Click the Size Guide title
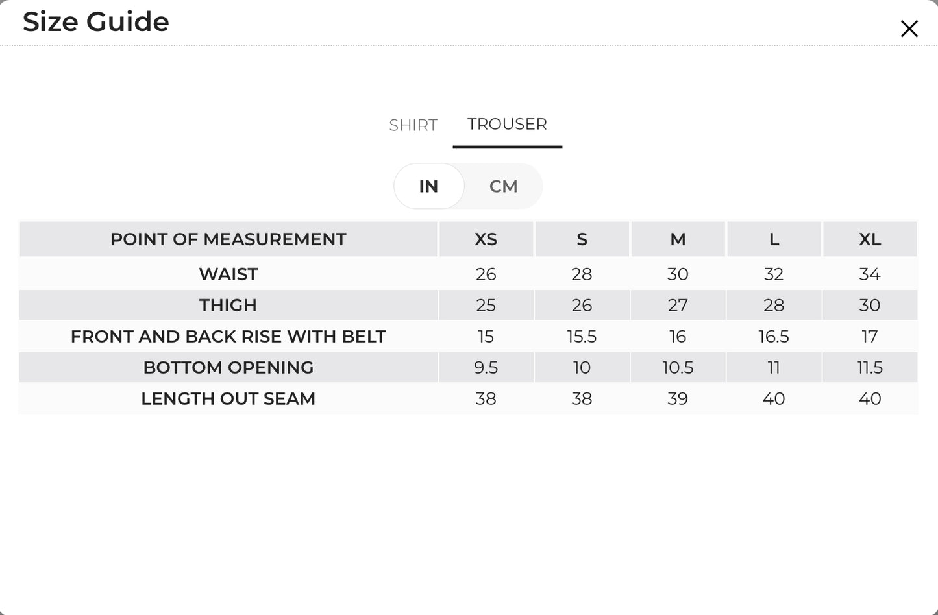Viewport: 938px width, 615px height. point(96,21)
